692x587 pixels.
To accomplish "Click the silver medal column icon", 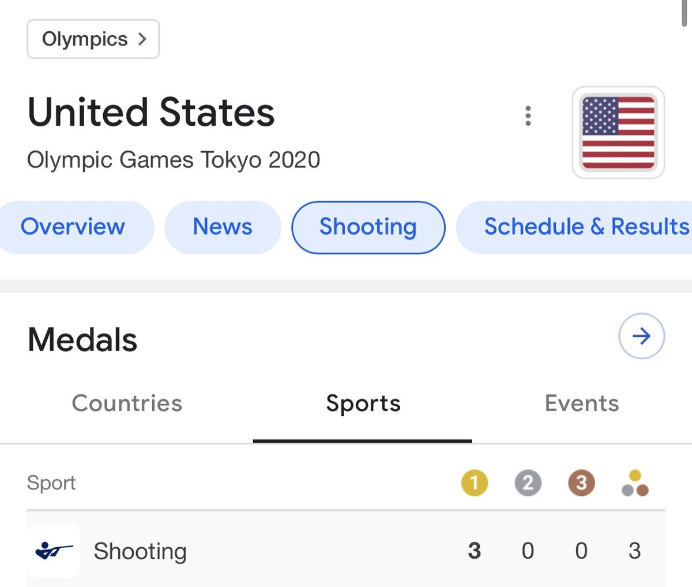I will pos(528,483).
